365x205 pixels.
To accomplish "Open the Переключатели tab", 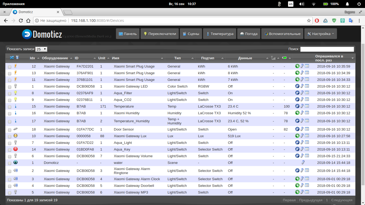I will tap(160, 34).
